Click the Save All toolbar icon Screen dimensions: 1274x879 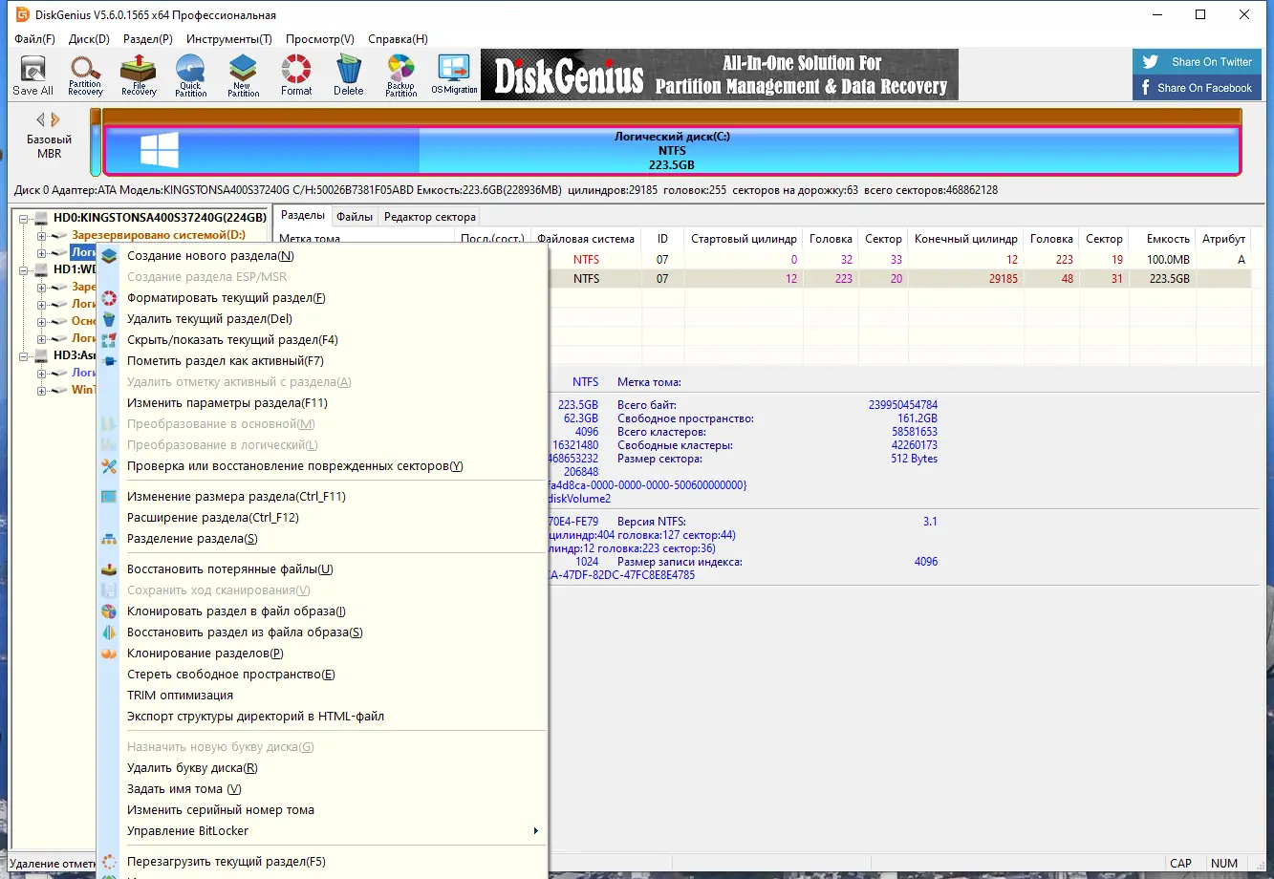point(32,75)
